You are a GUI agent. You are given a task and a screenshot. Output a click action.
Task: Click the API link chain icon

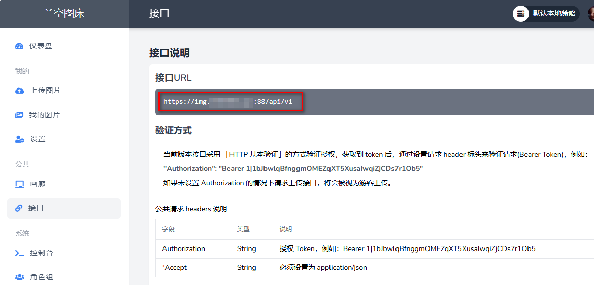(x=19, y=208)
